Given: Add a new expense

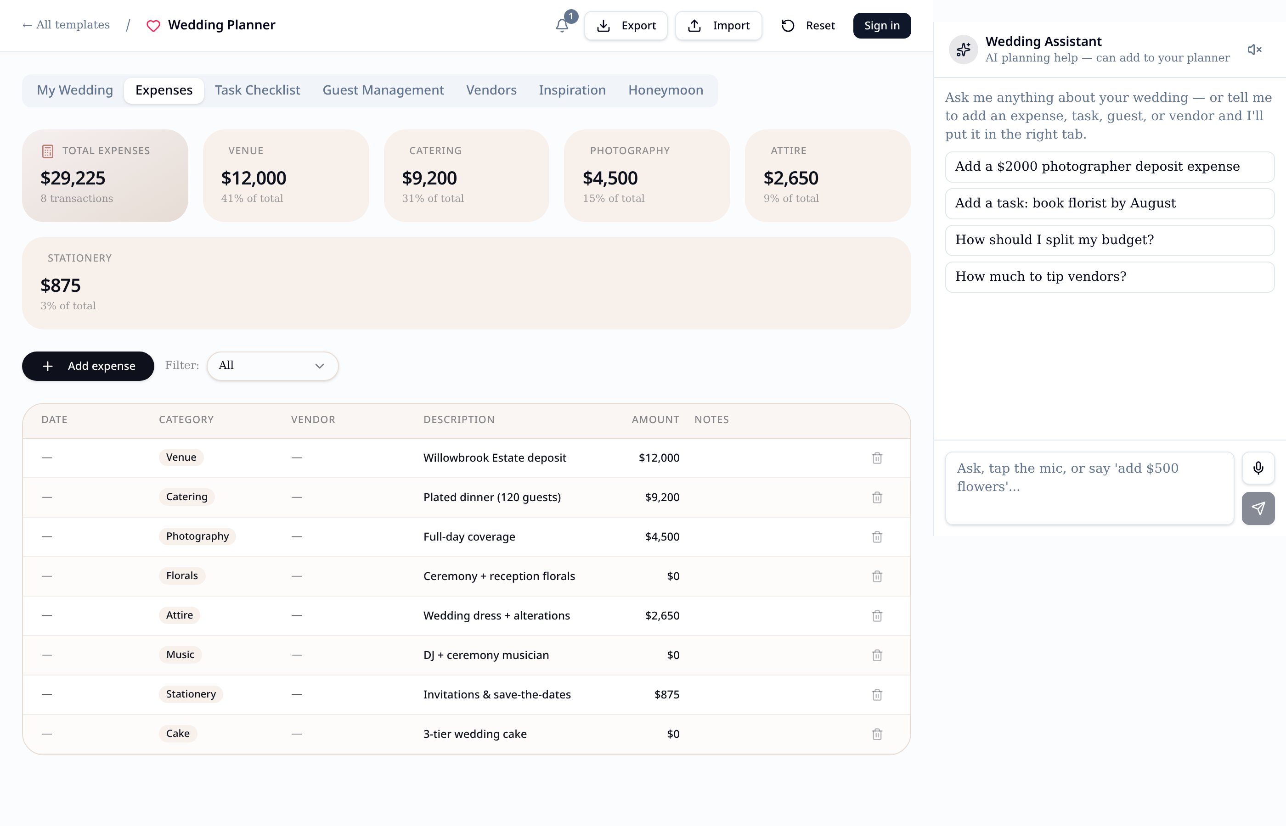Looking at the screenshot, I should coord(88,366).
